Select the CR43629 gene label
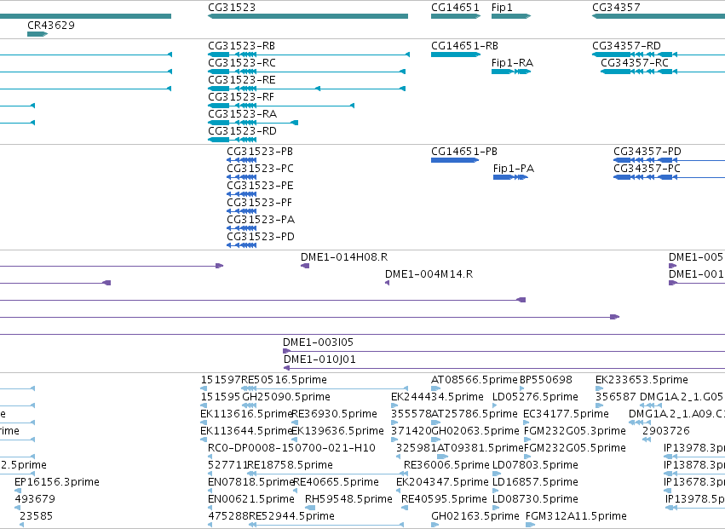 [x=51, y=25]
